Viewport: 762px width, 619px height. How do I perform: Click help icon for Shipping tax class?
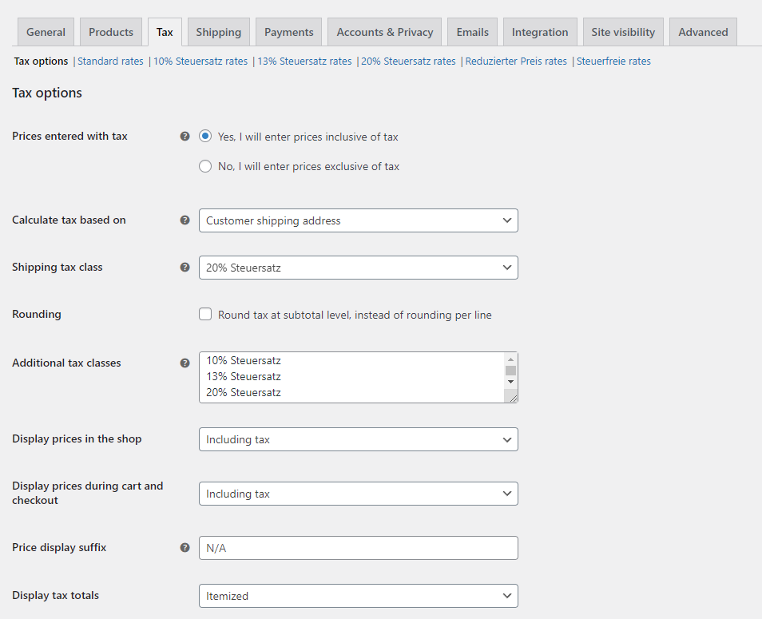185,268
